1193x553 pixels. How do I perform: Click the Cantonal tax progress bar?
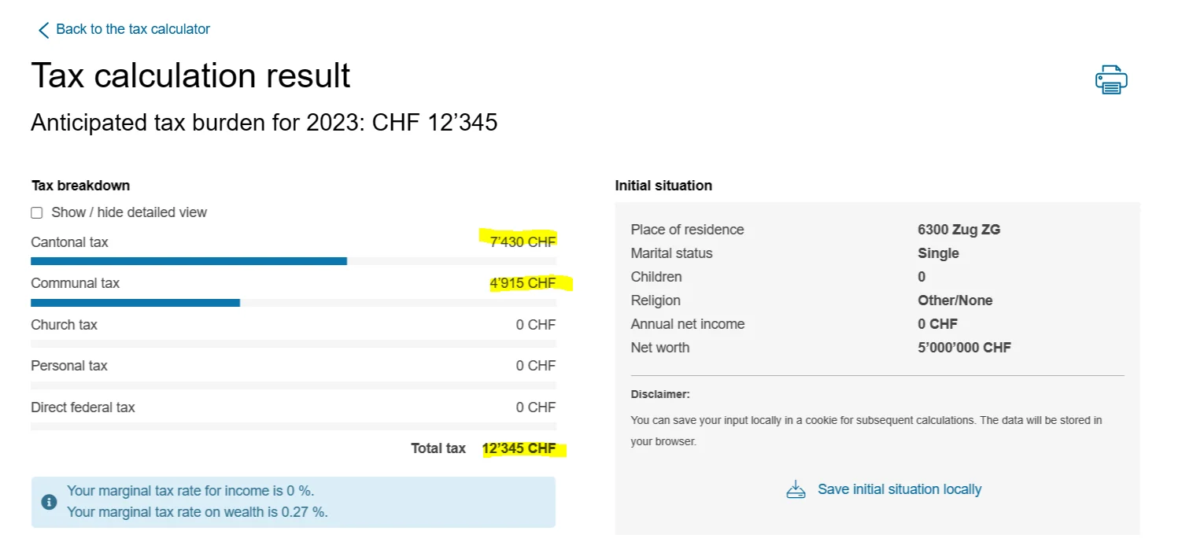click(294, 261)
